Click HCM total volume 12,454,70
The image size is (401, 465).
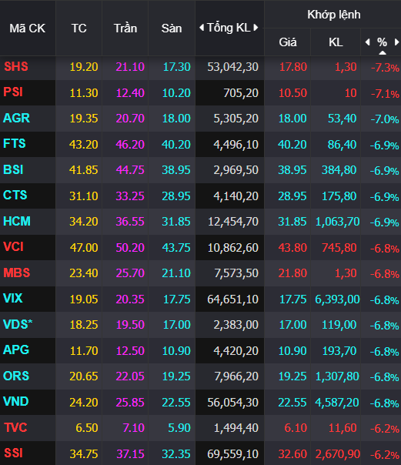233,222
